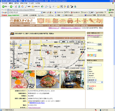Select the third search-type radio button
Screen dimensions: 115x111
tap(88, 71)
